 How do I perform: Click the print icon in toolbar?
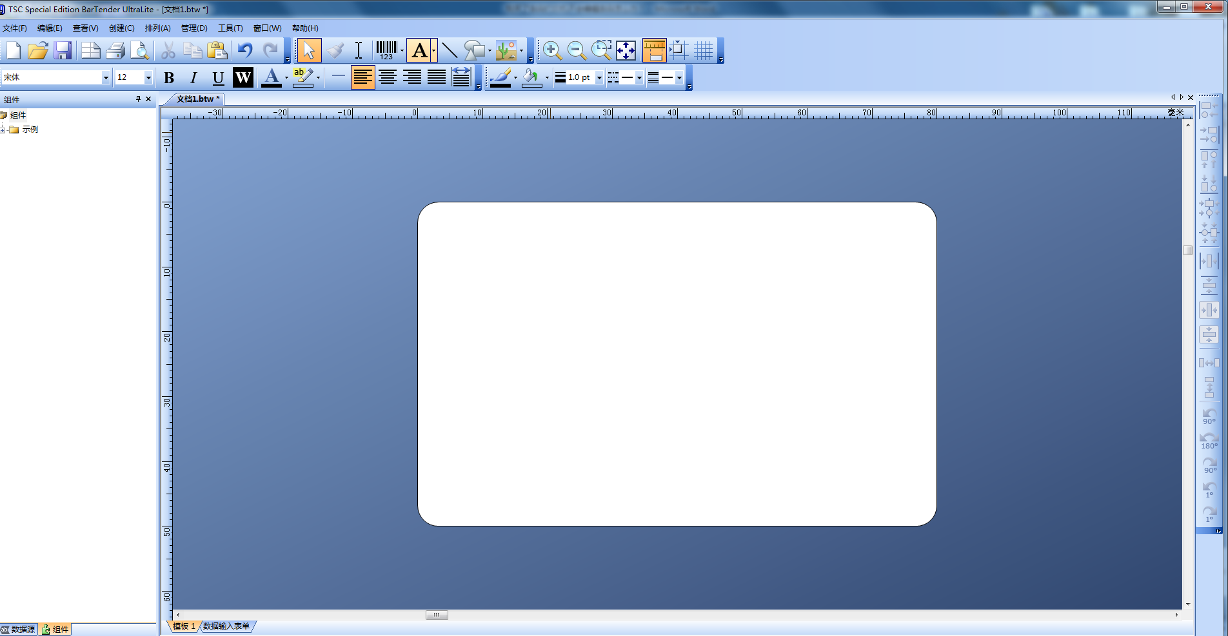[115, 50]
